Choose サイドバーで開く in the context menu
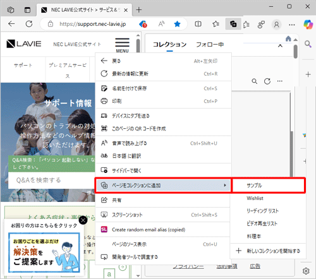 [163, 170]
